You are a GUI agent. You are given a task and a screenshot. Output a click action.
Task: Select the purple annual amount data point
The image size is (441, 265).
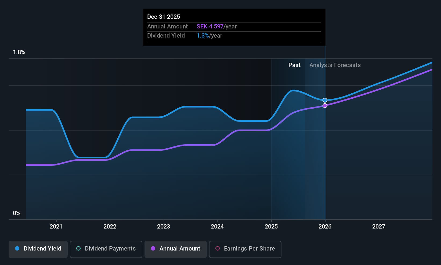pos(325,106)
